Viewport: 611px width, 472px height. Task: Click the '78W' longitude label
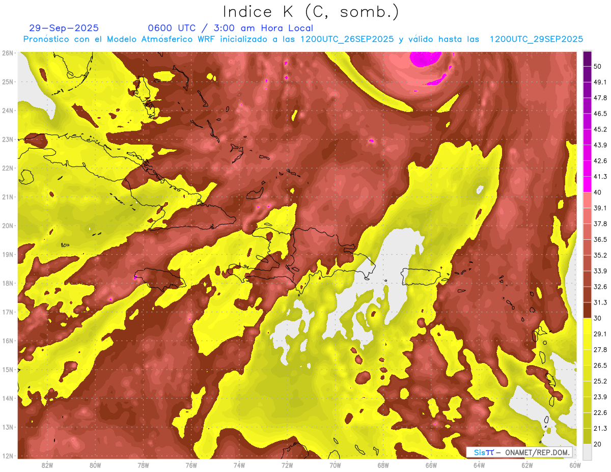coord(143,465)
